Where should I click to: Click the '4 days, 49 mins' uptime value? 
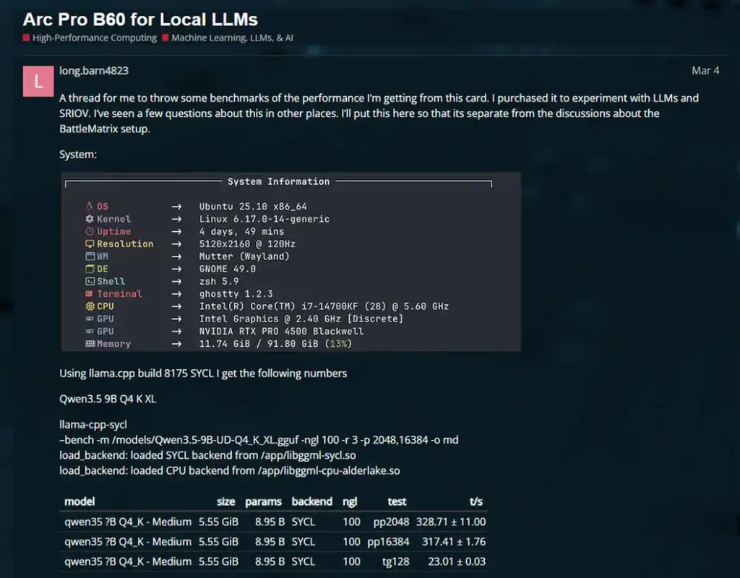point(241,231)
